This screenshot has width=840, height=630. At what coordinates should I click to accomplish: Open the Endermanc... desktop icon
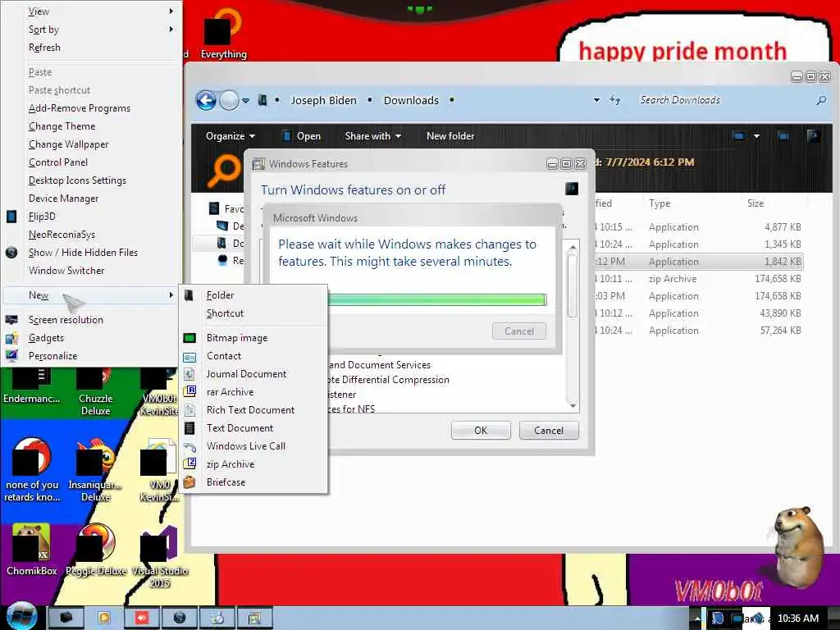tap(31, 387)
